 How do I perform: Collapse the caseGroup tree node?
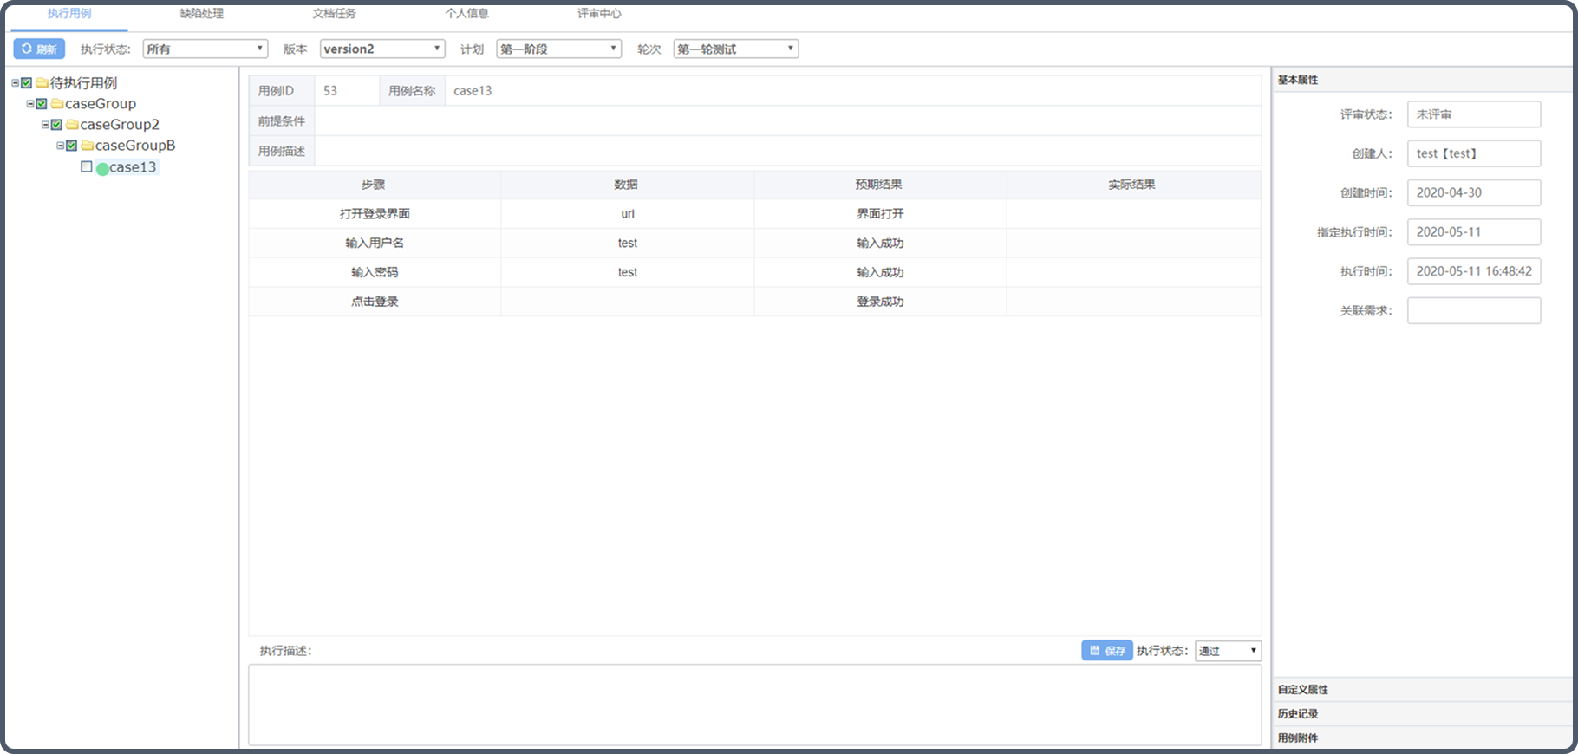(30, 104)
